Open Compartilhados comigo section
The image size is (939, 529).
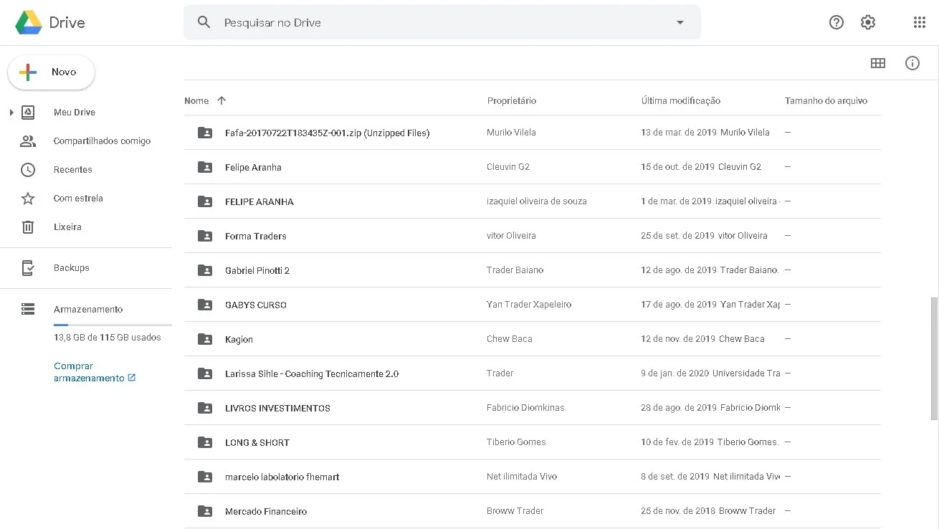click(102, 141)
